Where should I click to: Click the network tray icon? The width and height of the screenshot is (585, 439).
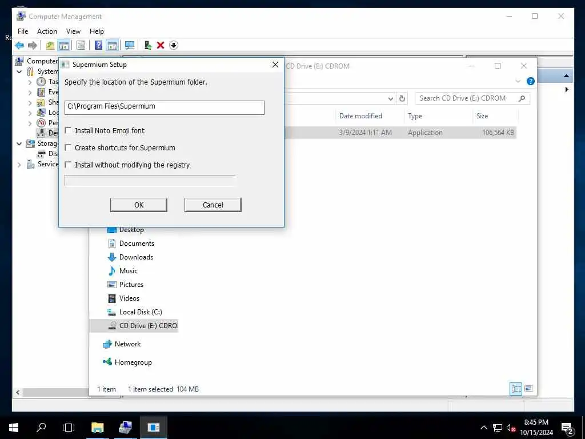(x=498, y=428)
